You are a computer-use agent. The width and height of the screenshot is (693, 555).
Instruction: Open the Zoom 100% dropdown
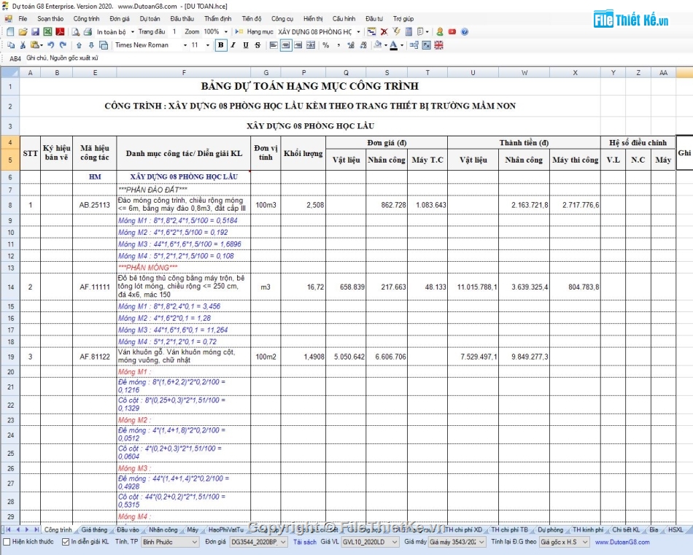point(226,32)
